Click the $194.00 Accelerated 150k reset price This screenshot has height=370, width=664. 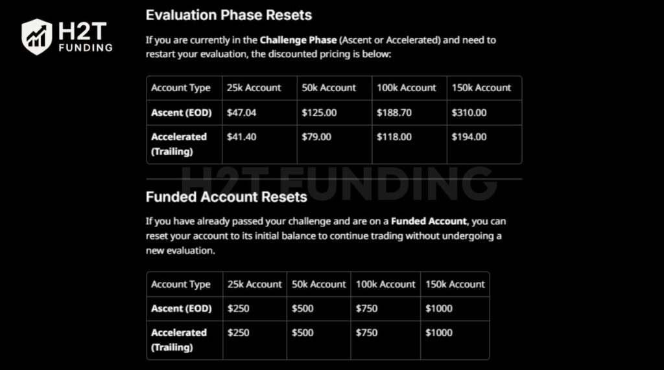pos(469,137)
